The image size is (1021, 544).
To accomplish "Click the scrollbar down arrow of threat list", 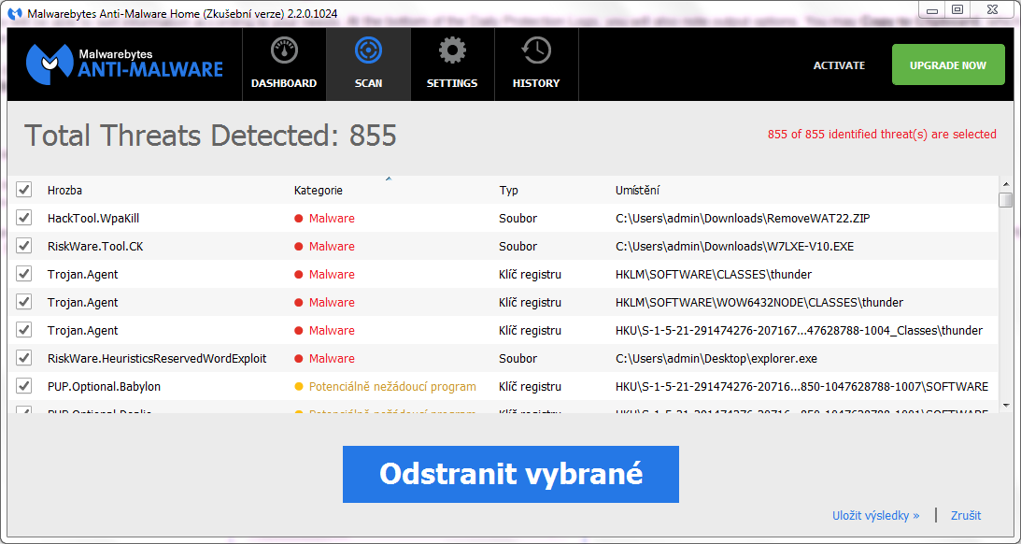I will click(1006, 406).
